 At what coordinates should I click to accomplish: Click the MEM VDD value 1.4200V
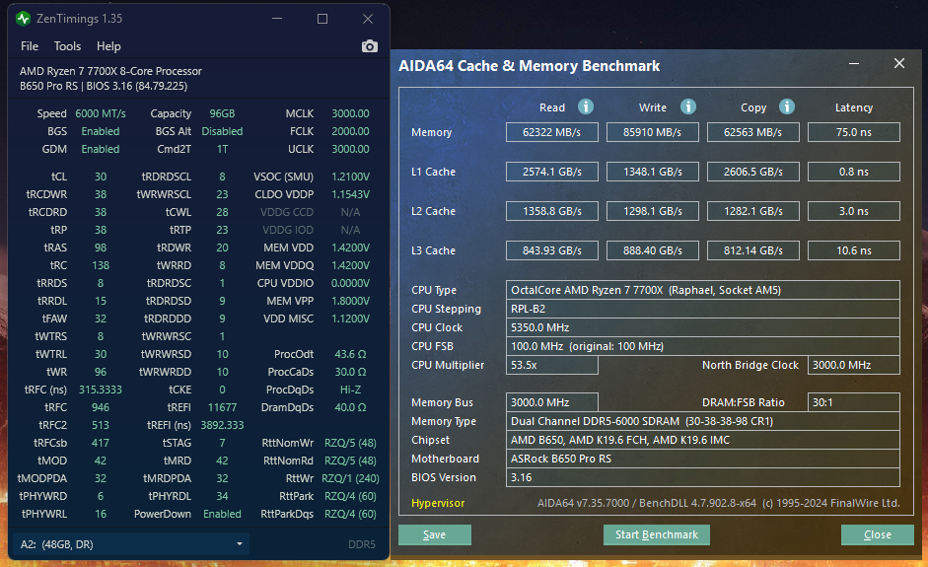pyautogui.click(x=350, y=248)
